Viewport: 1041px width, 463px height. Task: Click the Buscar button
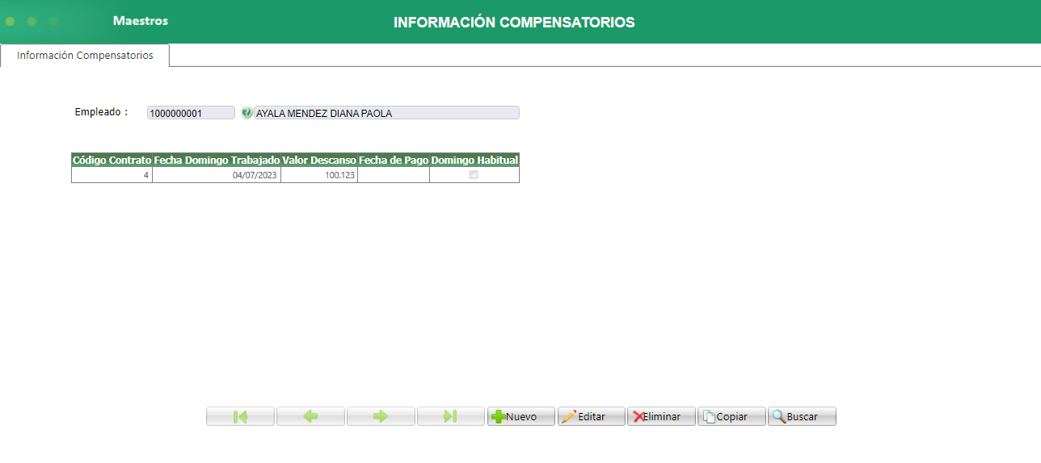803,416
